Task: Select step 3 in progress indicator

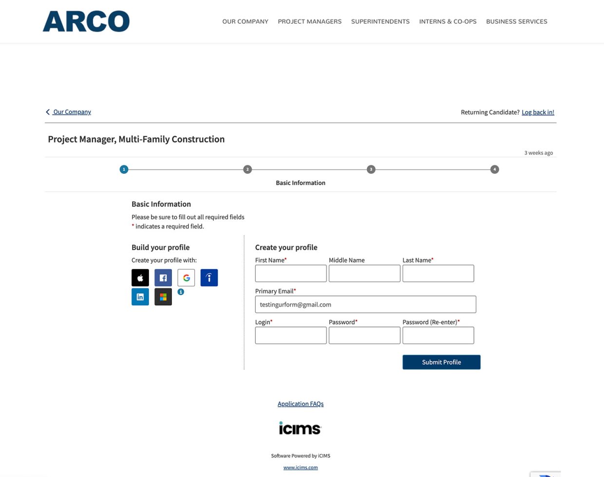Action: pyautogui.click(x=371, y=169)
